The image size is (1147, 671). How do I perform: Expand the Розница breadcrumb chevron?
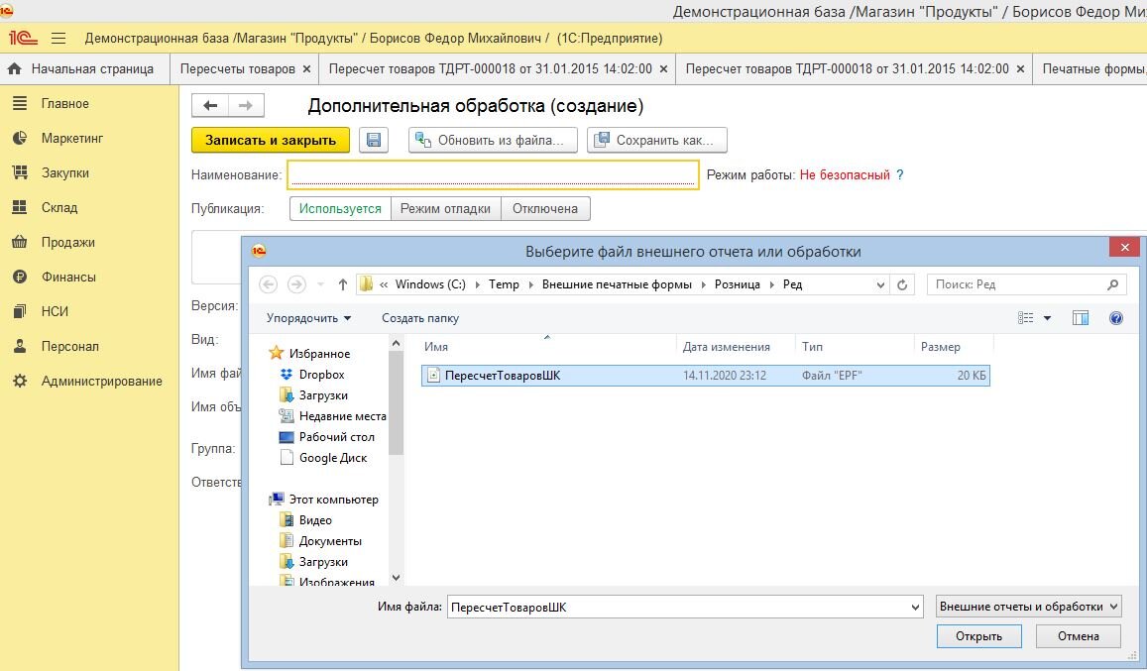coord(771,284)
